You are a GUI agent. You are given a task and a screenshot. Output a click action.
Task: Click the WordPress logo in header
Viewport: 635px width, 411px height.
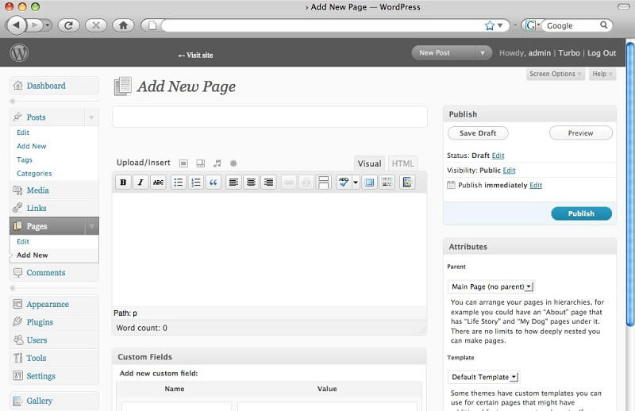click(x=19, y=52)
